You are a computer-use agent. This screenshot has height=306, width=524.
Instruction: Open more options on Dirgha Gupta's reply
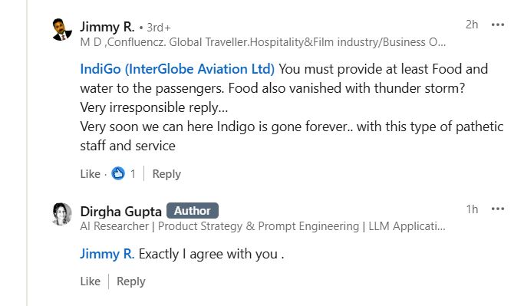[498, 209]
